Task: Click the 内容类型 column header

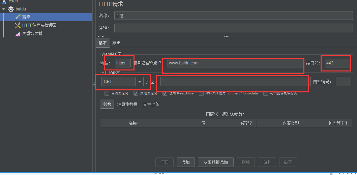Action: [291, 123]
